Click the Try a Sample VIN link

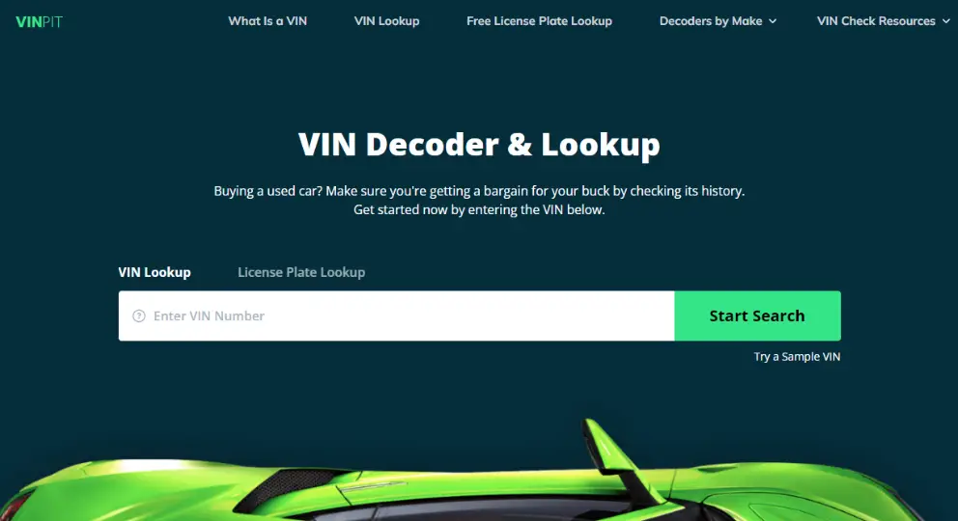[x=797, y=357]
